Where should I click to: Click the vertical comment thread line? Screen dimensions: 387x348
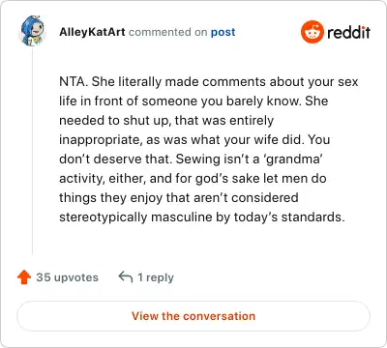click(32, 151)
